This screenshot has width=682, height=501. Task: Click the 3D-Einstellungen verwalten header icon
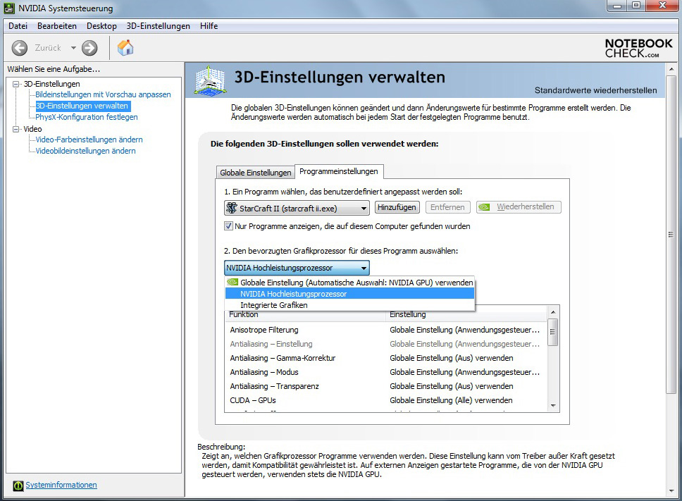[210, 80]
